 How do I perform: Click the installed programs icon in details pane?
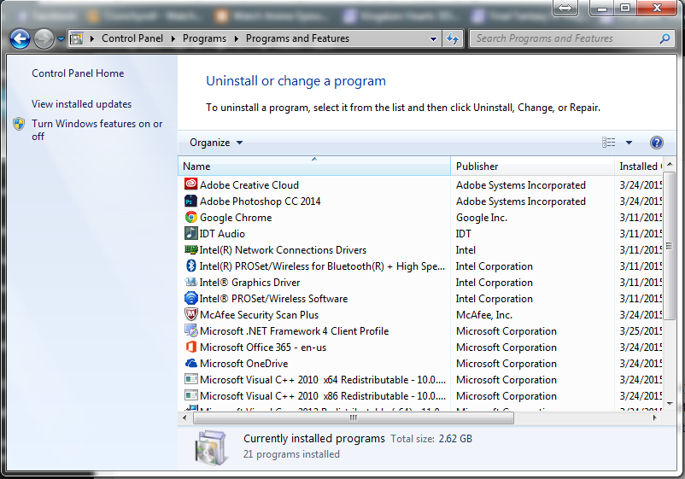(211, 447)
